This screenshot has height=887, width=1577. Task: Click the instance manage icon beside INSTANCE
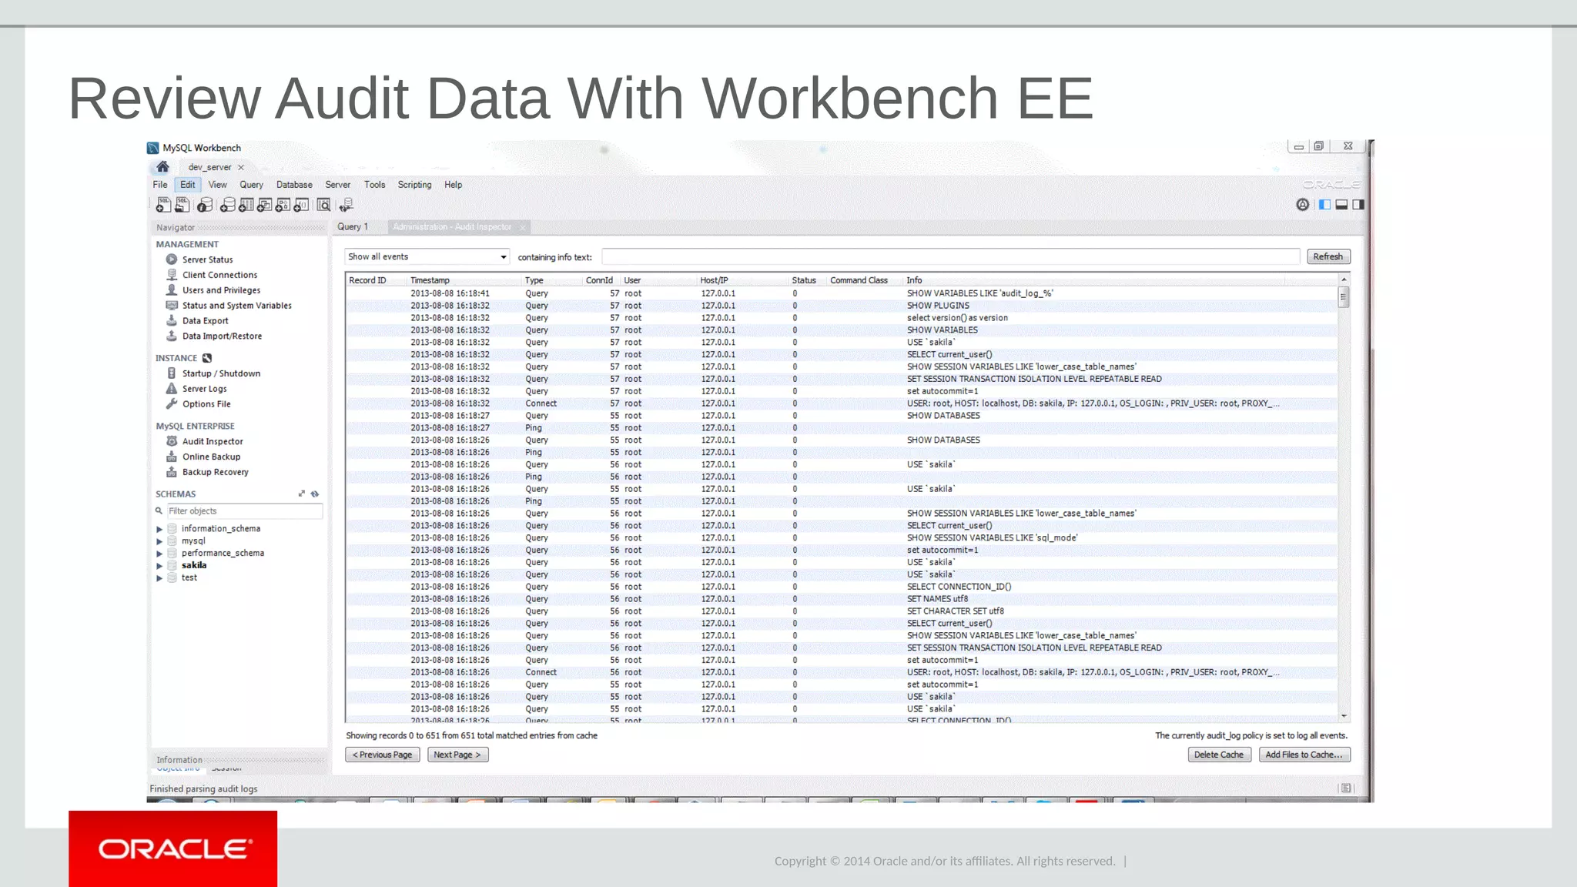[206, 358]
